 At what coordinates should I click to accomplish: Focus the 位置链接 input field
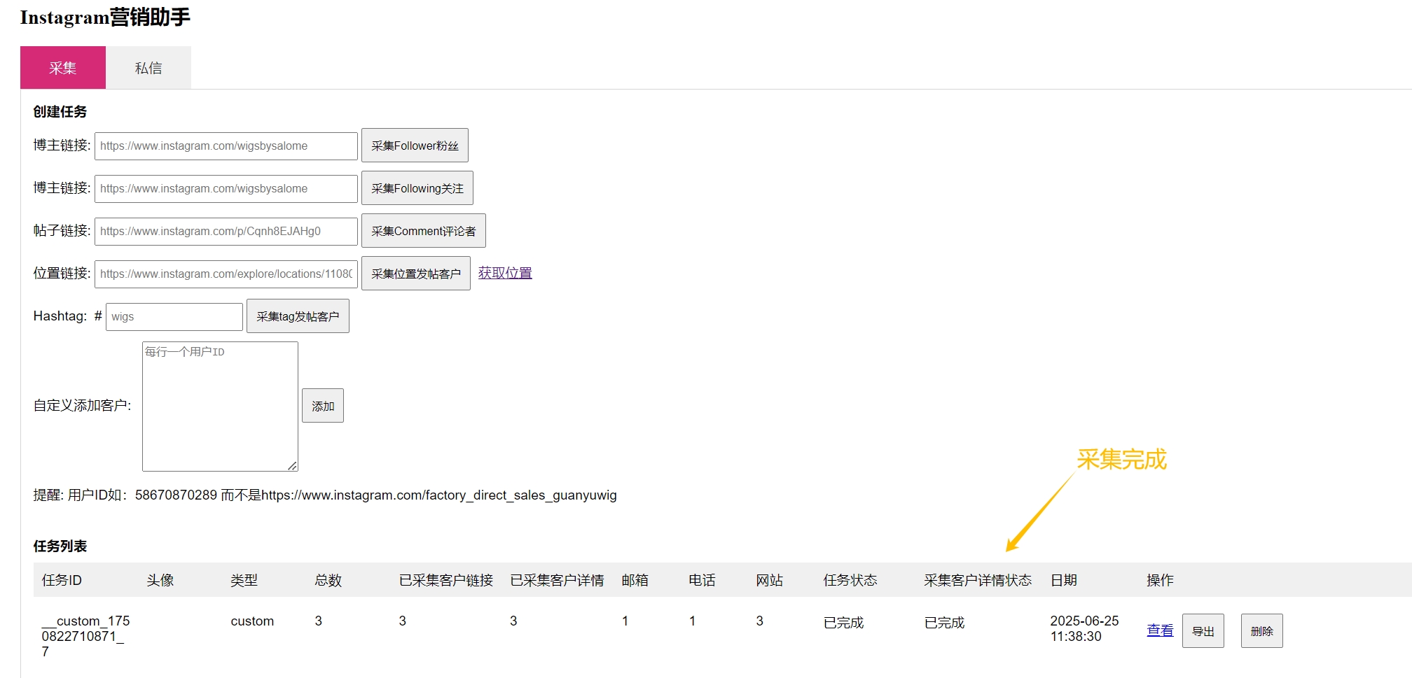click(x=226, y=274)
